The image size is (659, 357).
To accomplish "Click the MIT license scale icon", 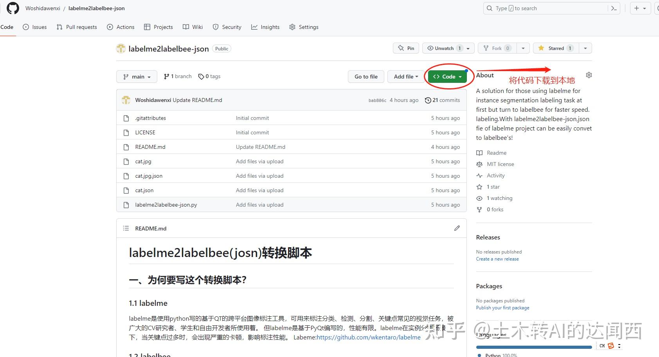I will click(479, 164).
